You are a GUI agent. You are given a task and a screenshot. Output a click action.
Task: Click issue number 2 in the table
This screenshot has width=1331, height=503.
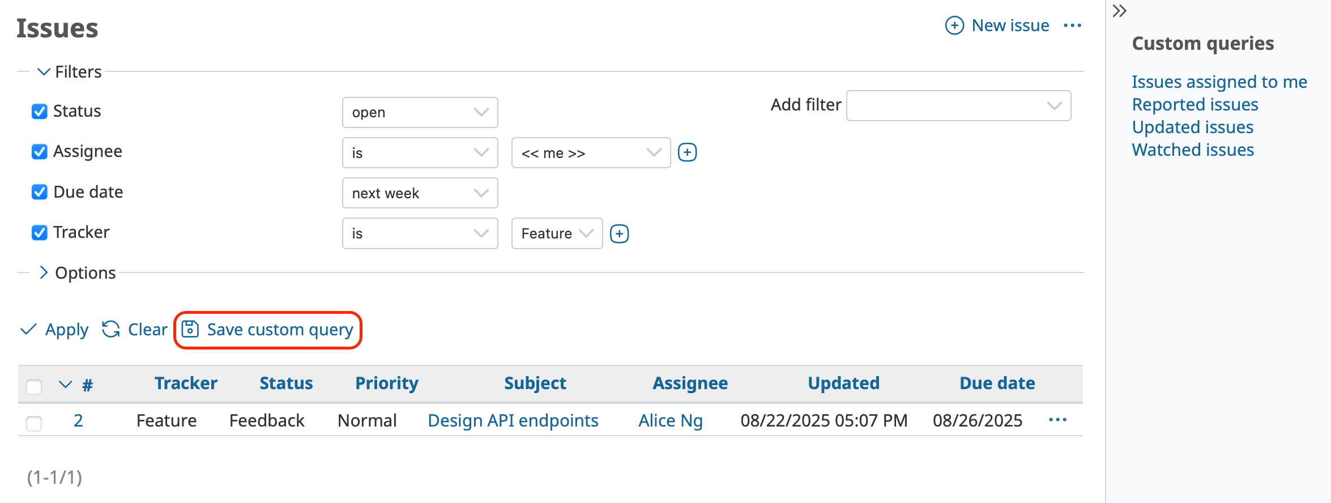coord(78,420)
